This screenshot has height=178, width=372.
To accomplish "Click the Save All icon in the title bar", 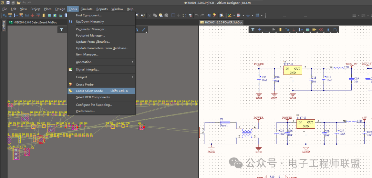I will click(13, 3).
